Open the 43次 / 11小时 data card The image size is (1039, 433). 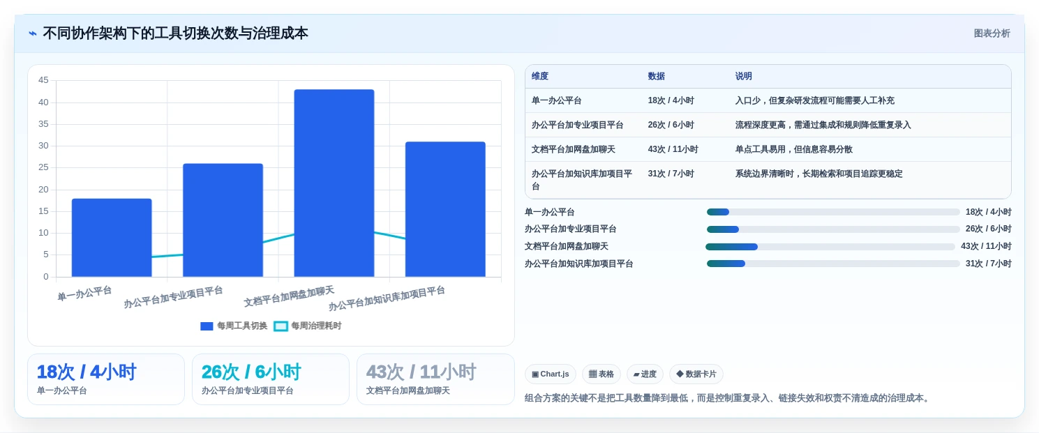(x=435, y=379)
